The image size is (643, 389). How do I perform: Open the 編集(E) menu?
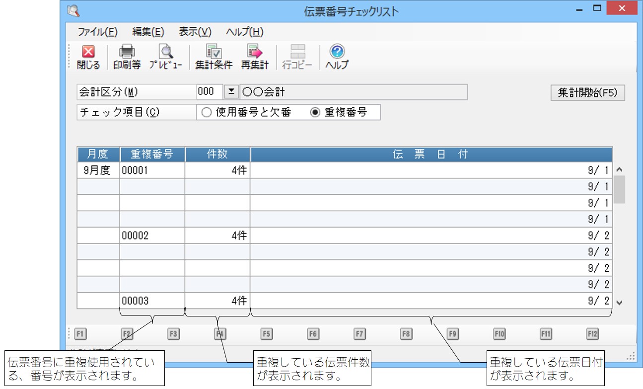coord(148,32)
